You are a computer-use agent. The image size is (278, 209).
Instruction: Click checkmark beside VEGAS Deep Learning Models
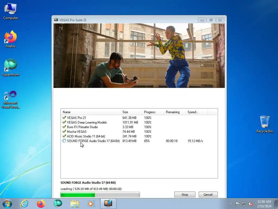tap(64, 122)
